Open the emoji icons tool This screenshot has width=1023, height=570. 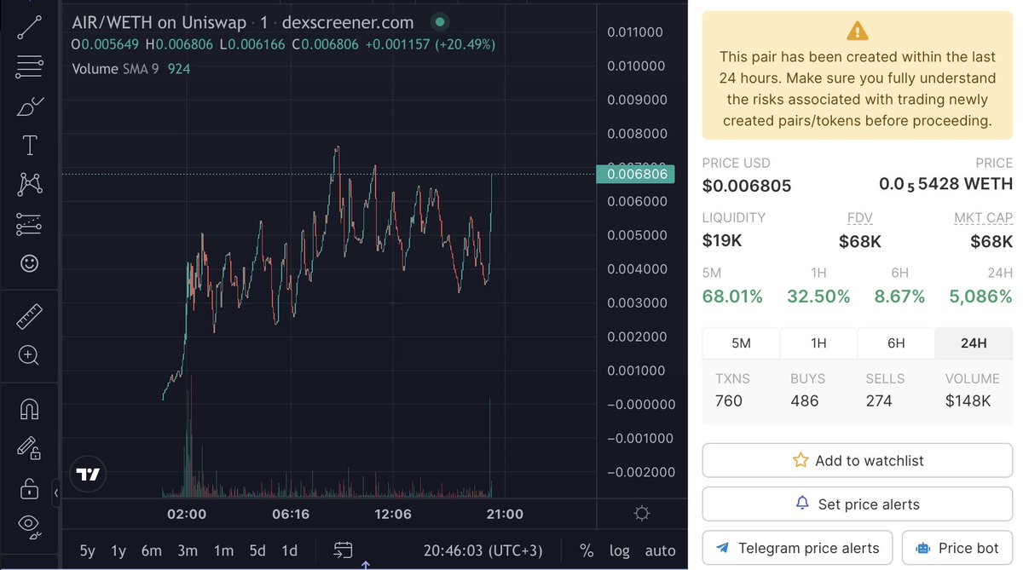pos(30,263)
